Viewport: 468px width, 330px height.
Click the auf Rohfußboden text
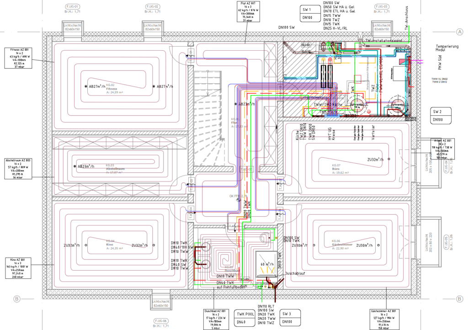point(231,287)
